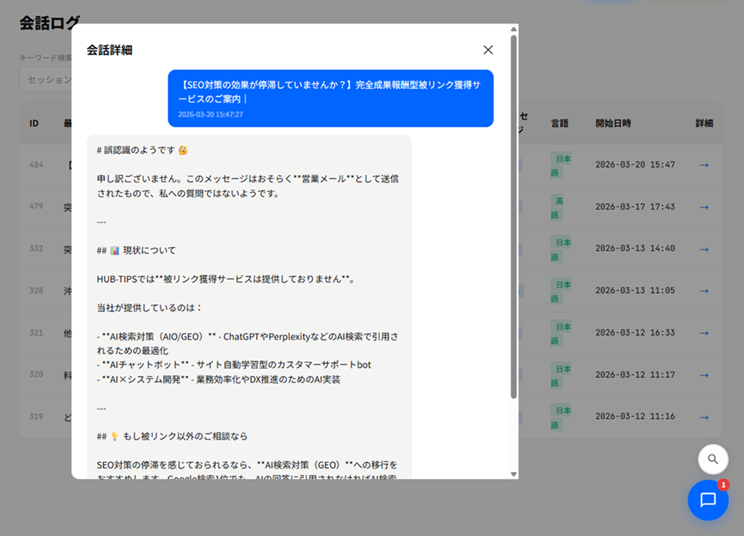Click row ID 484
The width and height of the screenshot is (744, 536).
(36, 165)
